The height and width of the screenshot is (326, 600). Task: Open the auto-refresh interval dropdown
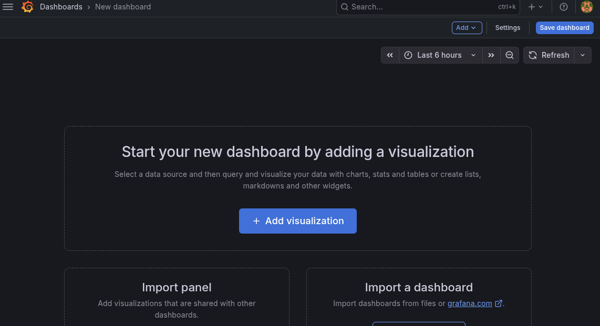click(582, 55)
